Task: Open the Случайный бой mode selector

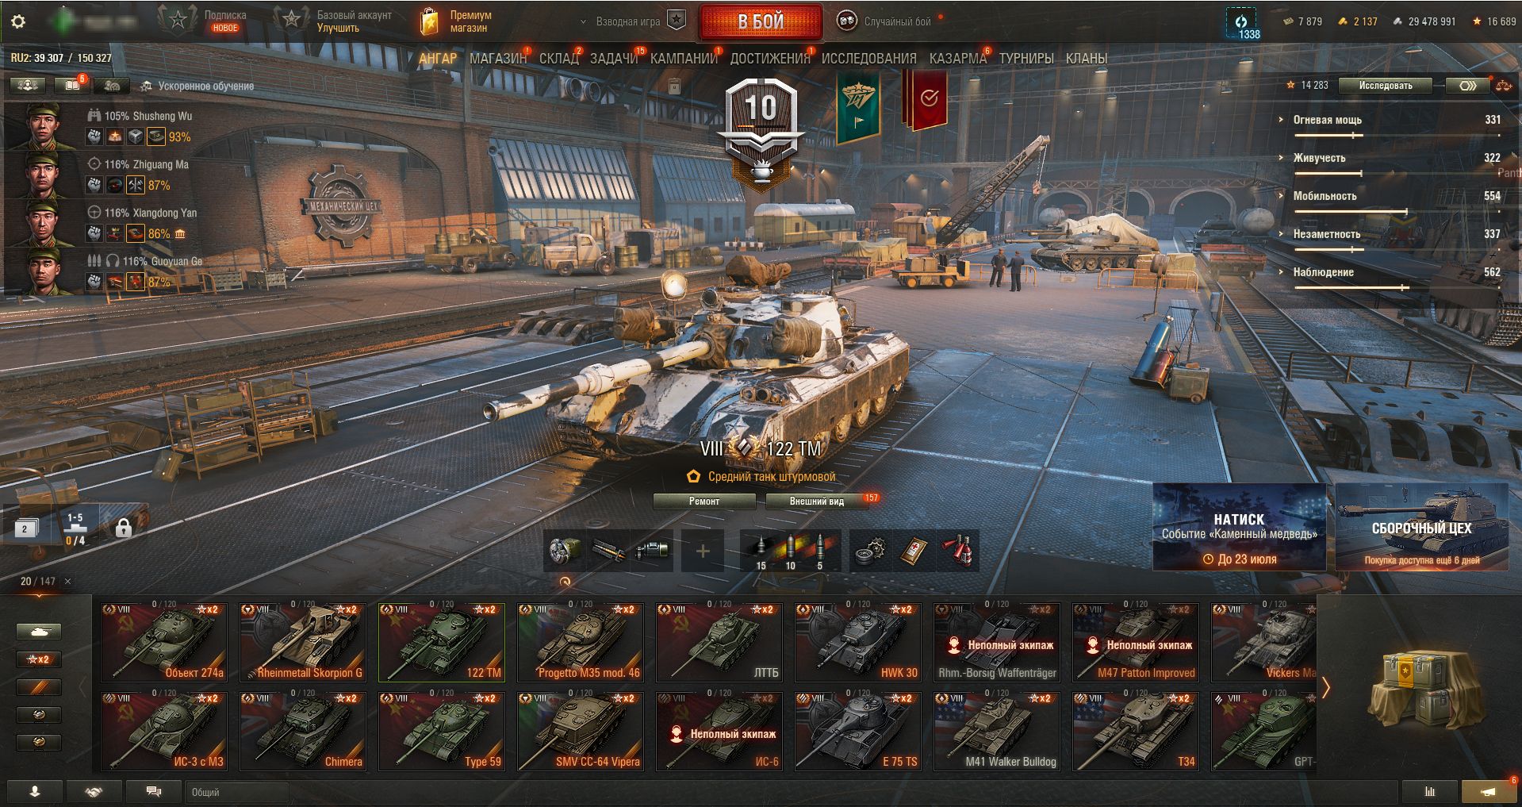Action: click(888, 21)
